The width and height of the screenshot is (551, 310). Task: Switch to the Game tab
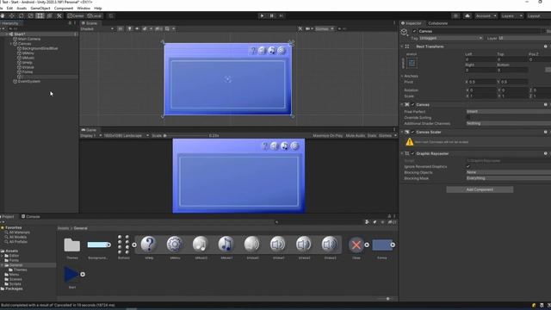(89, 130)
